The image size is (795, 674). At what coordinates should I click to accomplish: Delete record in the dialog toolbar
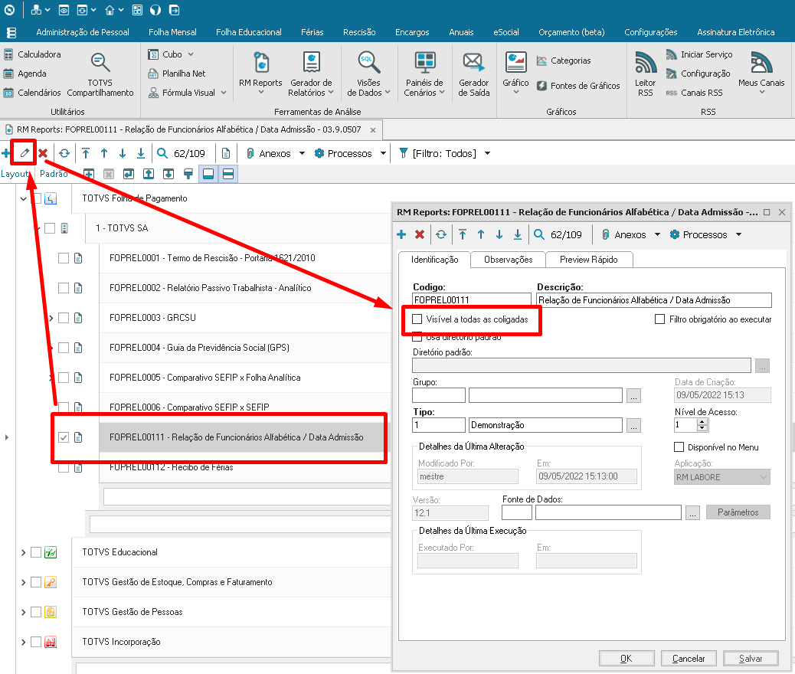[x=420, y=234]
